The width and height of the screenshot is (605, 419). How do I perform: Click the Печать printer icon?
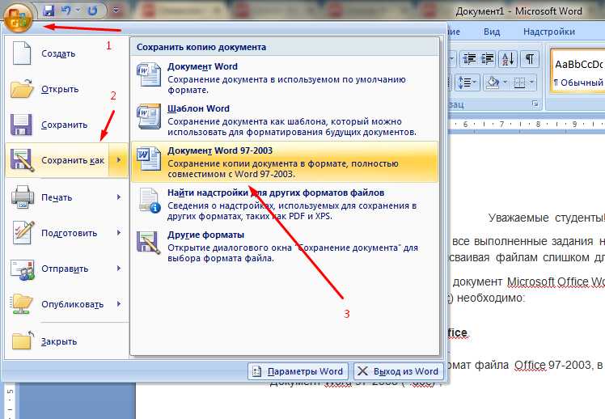click(x=23, y=197)
